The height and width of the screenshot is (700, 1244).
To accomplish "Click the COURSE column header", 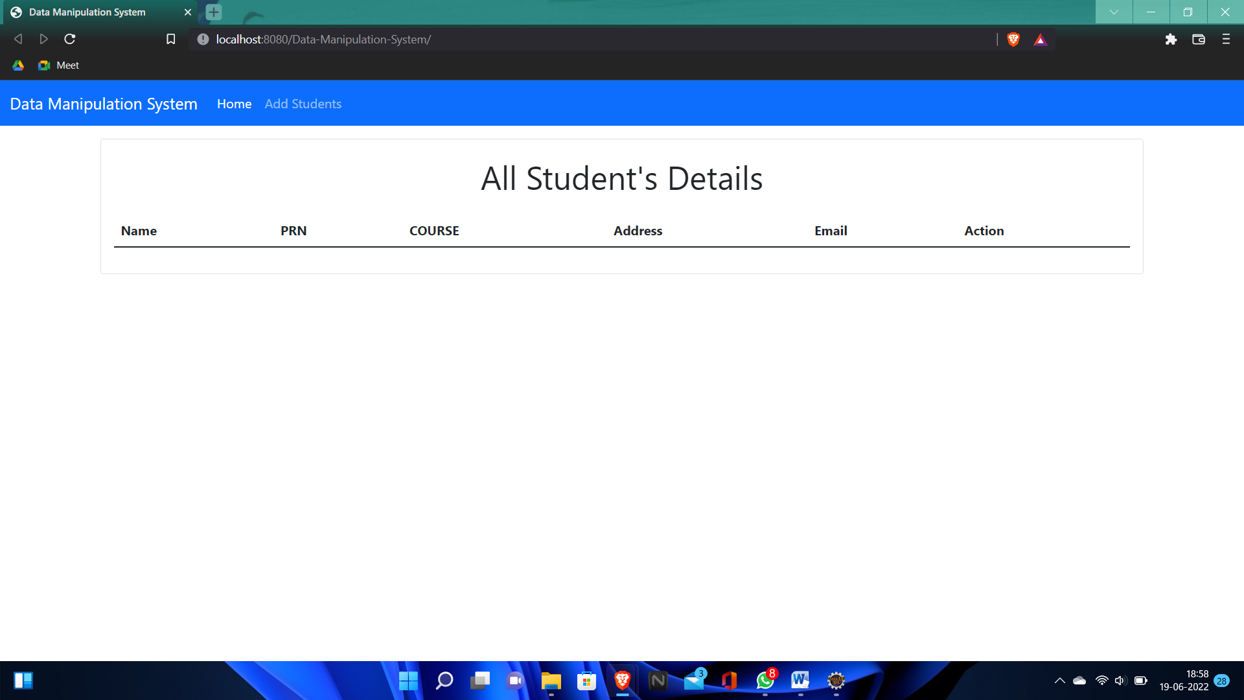I will 434,231.
